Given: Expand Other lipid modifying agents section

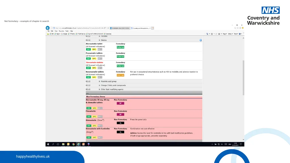Looking at the screenshot, I should [144, 89].
